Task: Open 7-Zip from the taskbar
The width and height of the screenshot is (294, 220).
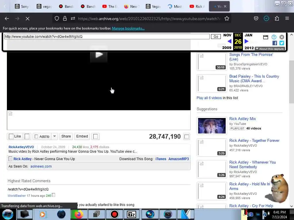Action: point(131,214)
